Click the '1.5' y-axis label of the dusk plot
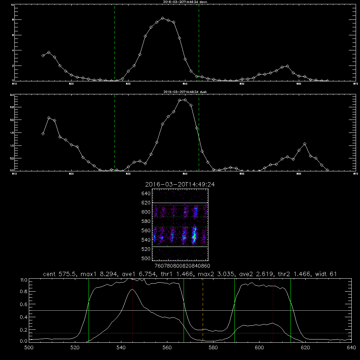Screen dimensions: 360x360 coord(12,133)
